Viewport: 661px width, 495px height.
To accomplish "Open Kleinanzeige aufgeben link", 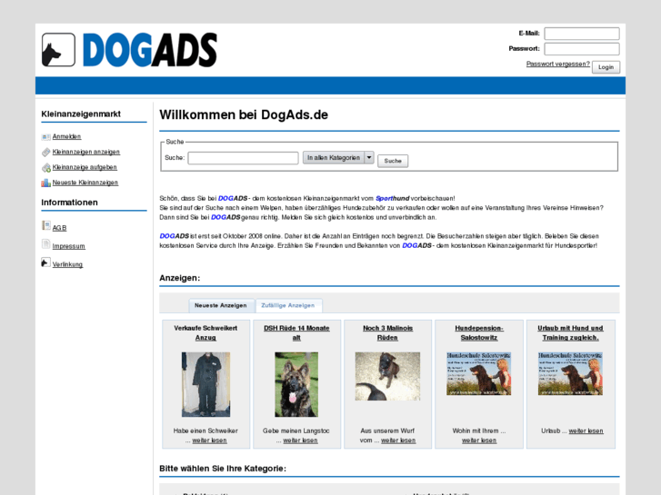I will point(85,167).
